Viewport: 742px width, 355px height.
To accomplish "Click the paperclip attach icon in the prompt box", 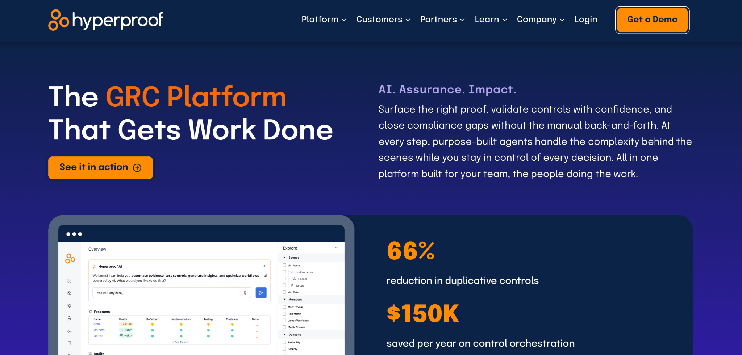I will click(245, 293).
